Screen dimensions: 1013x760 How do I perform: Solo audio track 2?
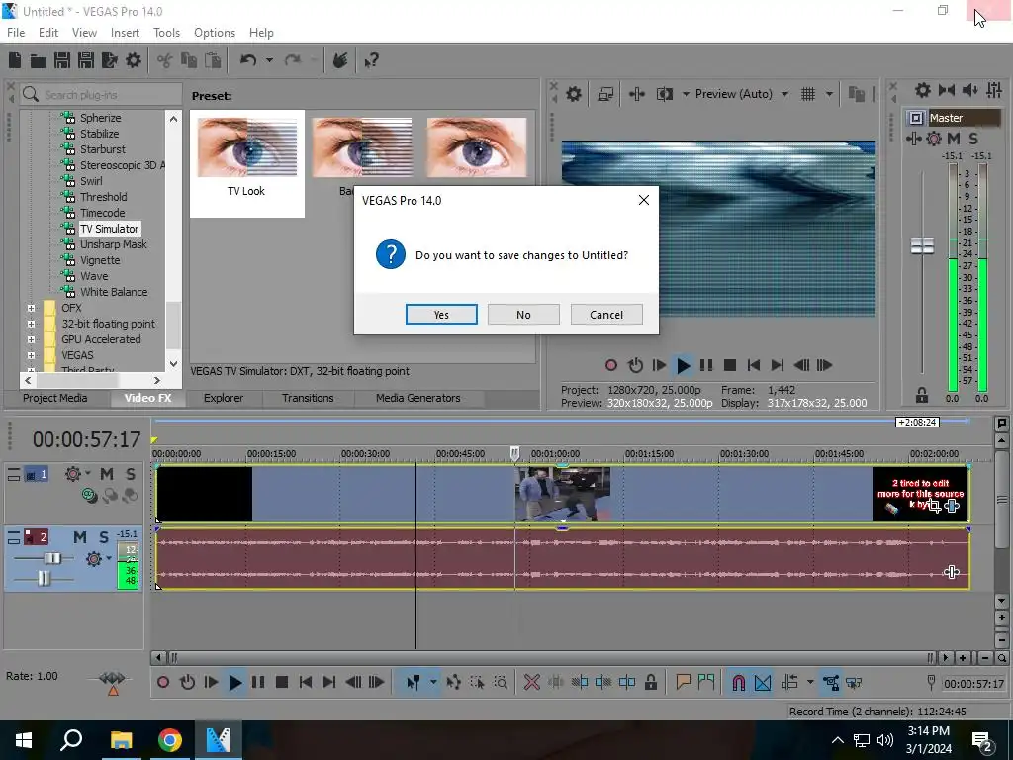pos(103,537)
